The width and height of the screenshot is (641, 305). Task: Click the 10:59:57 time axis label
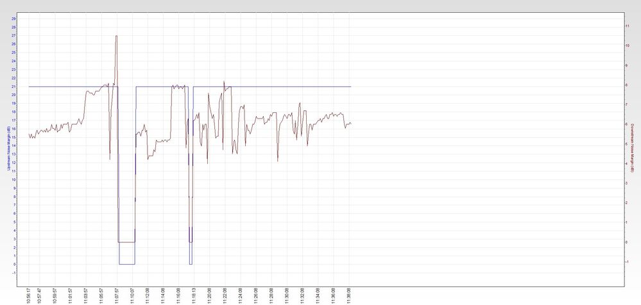coord(55,295)
